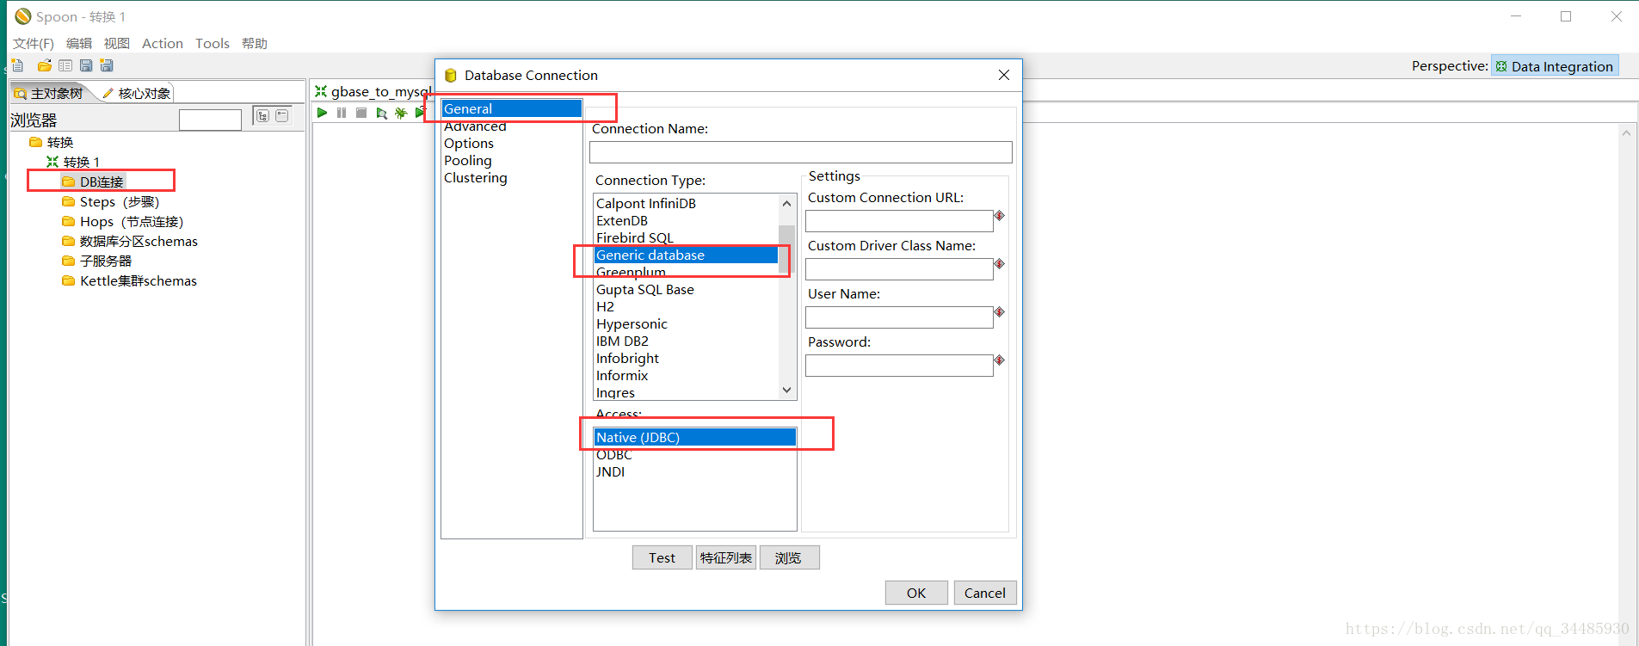
Task: Click Connection URL variable diamond icon
Action: [1000, 216]
